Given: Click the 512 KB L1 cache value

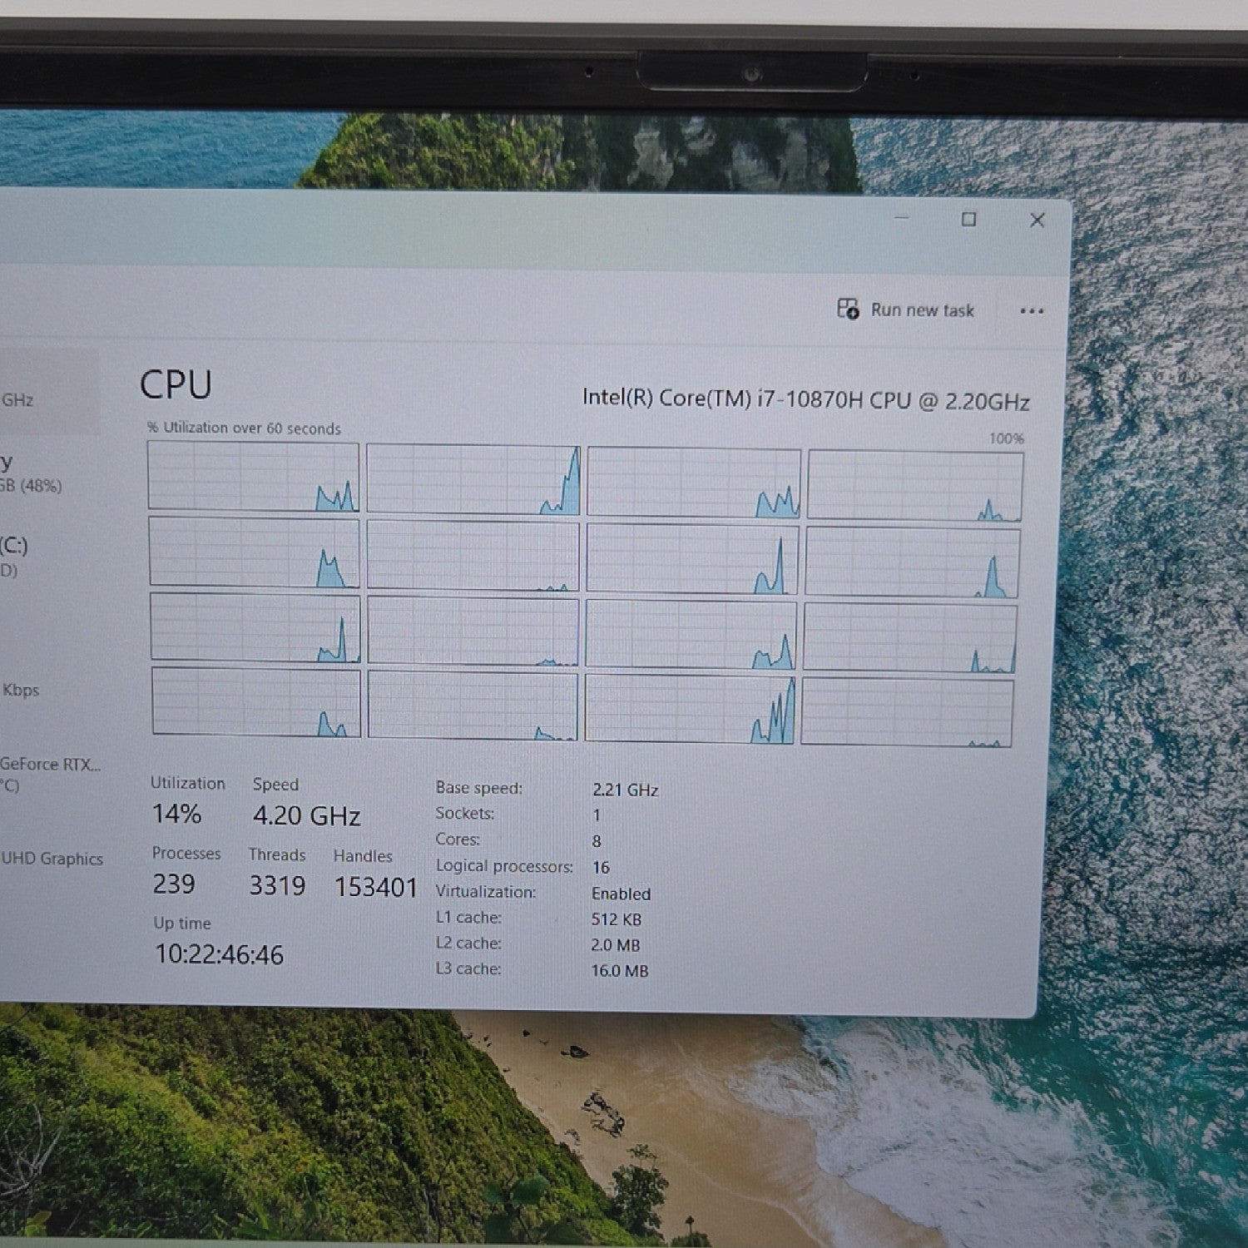Looking at the screenshot, I should tap(616, 919).
